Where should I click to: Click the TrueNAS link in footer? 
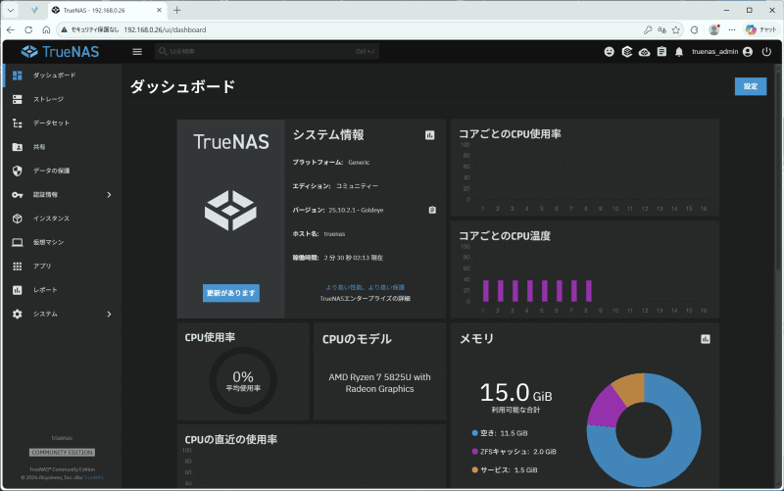(x=93, y=477)
